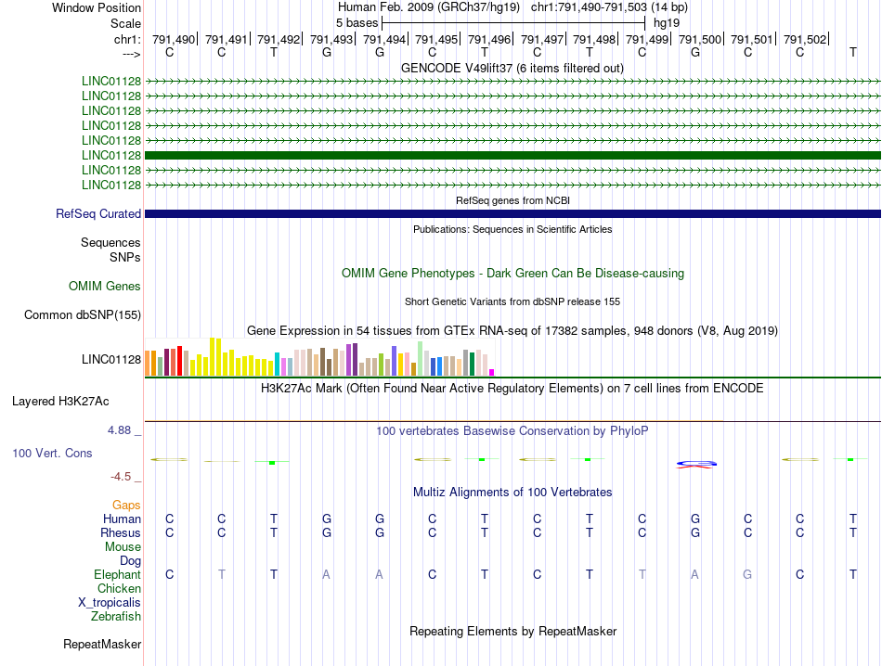
Task: Click the tall yellow bars in GTEx chart
Action: click(214, 356)
